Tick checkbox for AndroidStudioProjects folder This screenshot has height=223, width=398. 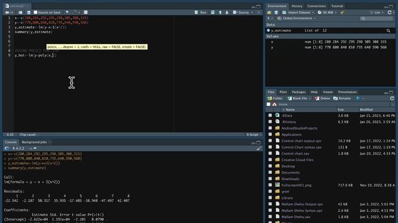[x=270, y=128]
